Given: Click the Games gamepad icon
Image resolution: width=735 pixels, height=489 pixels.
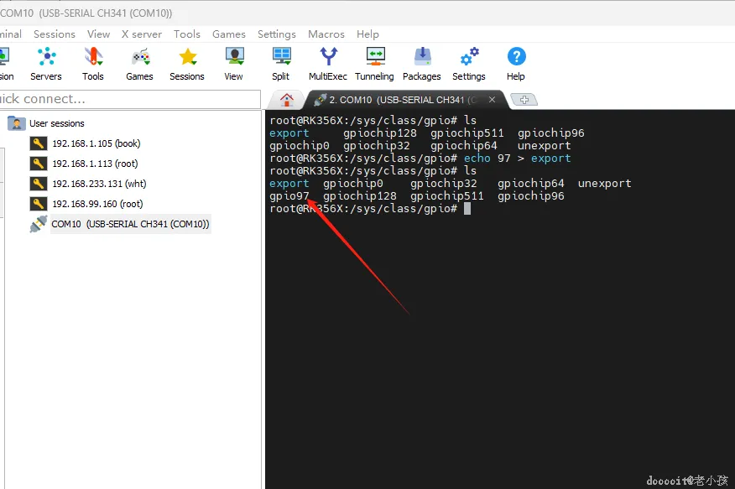Looking at the screenshot, I should pos(140,57).
